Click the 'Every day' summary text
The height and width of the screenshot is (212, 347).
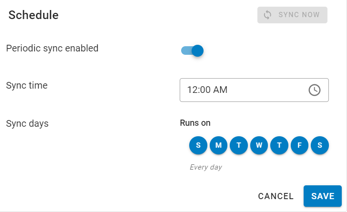tap(206, 167)
